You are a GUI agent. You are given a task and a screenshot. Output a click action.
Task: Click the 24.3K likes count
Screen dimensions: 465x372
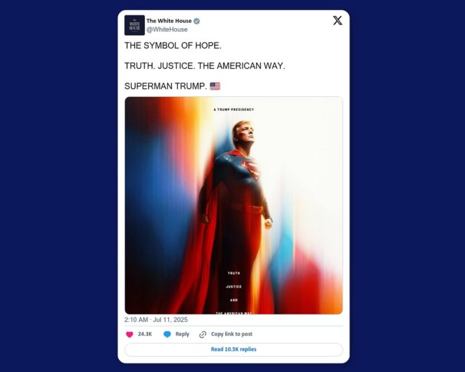tap(145, 334)
